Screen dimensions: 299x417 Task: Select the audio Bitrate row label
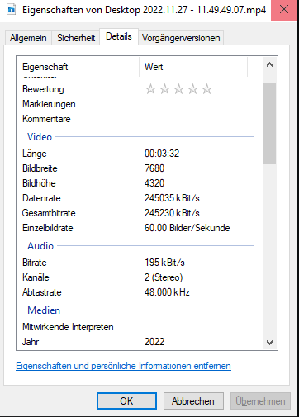(x=35, y=263)
